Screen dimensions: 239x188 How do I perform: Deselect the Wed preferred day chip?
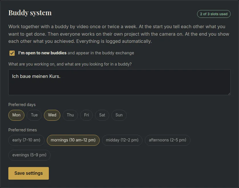(52, 115)
